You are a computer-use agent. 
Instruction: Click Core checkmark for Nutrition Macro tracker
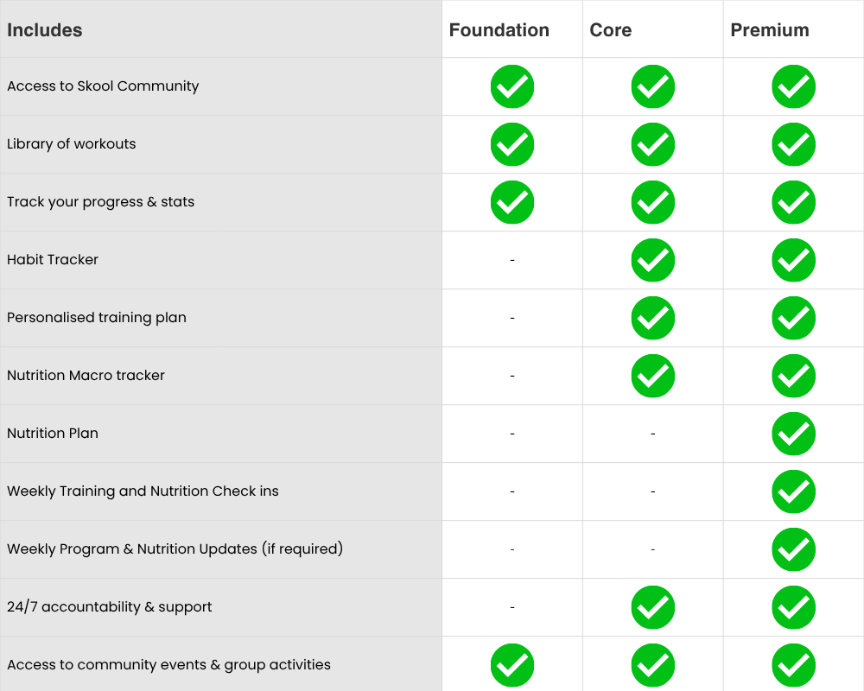click(653, 376)
